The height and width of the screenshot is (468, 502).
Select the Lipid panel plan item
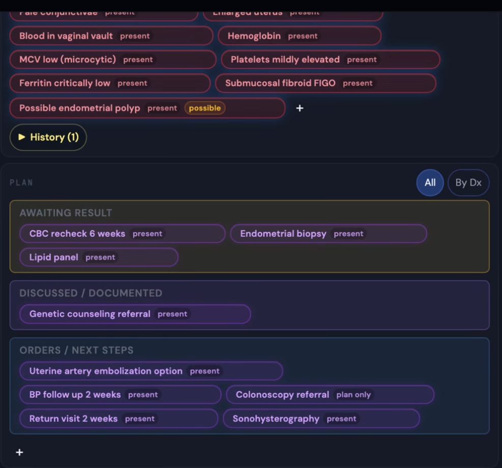click(x=99, y=257)
